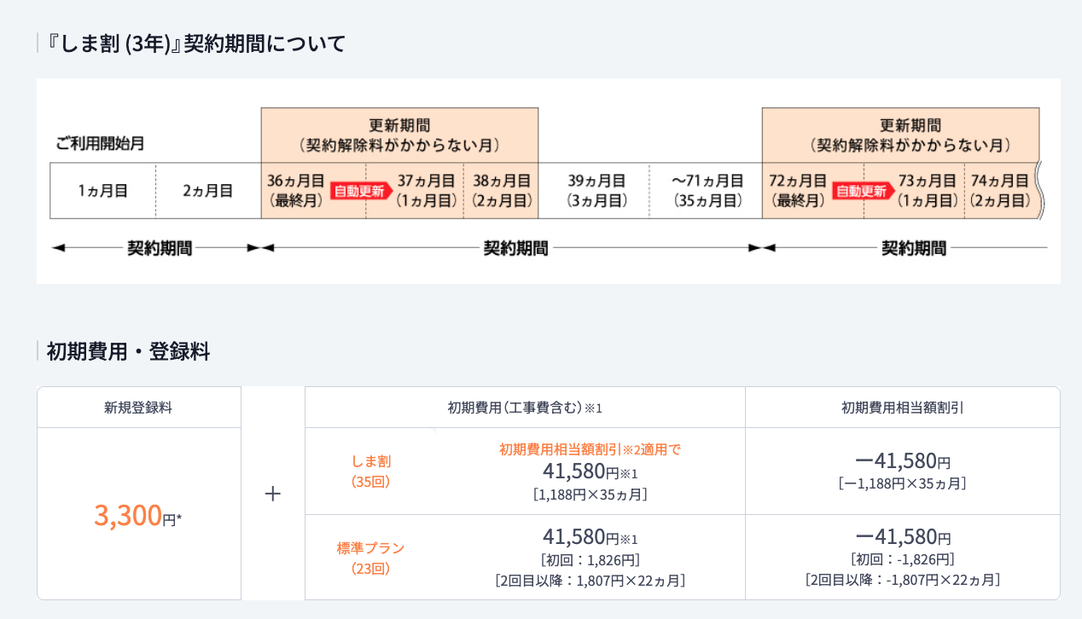This screenshot has height=619, width=1082.
Task: Select the 標準プラン (23回) plan label
Action: click(x=370, y=558)
